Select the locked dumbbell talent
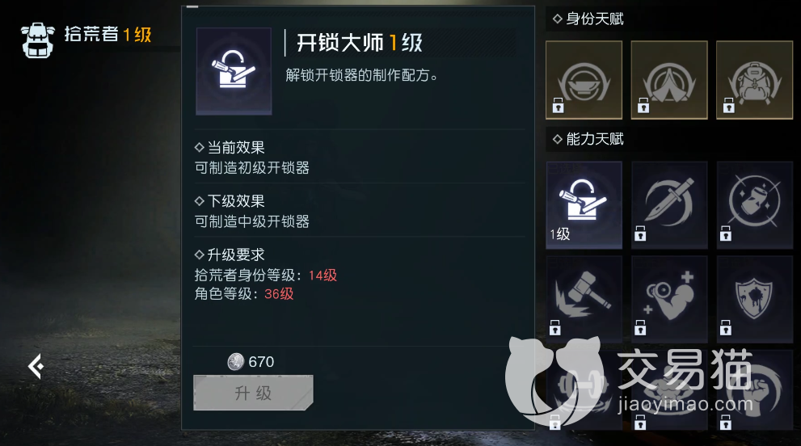Screen dimensions: 801x446 pos(584,390)
